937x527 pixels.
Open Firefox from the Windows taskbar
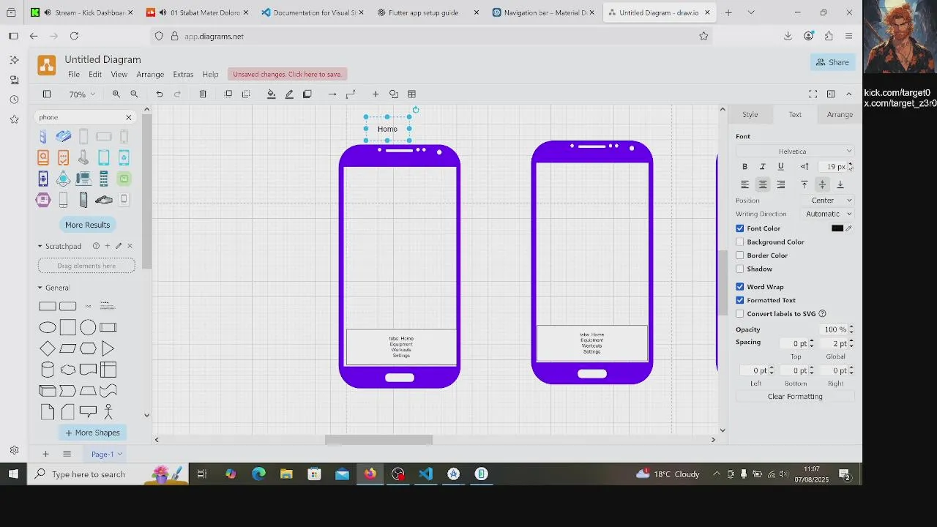pyautogui.click(x=370, y=474)
